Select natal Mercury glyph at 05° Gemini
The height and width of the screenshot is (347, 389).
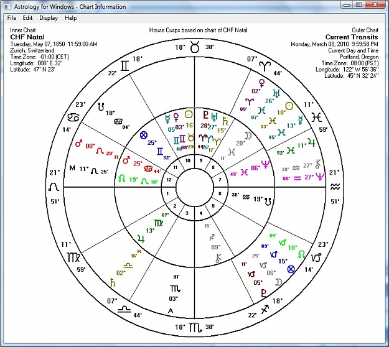[x=168, y=119]
